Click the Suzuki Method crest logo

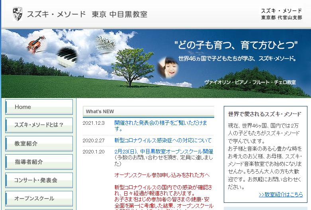click(18, 14)
